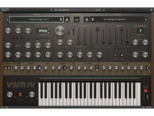Increase Phaser stages value 6
The image size is (154, 116).
(x=41, y=66)
